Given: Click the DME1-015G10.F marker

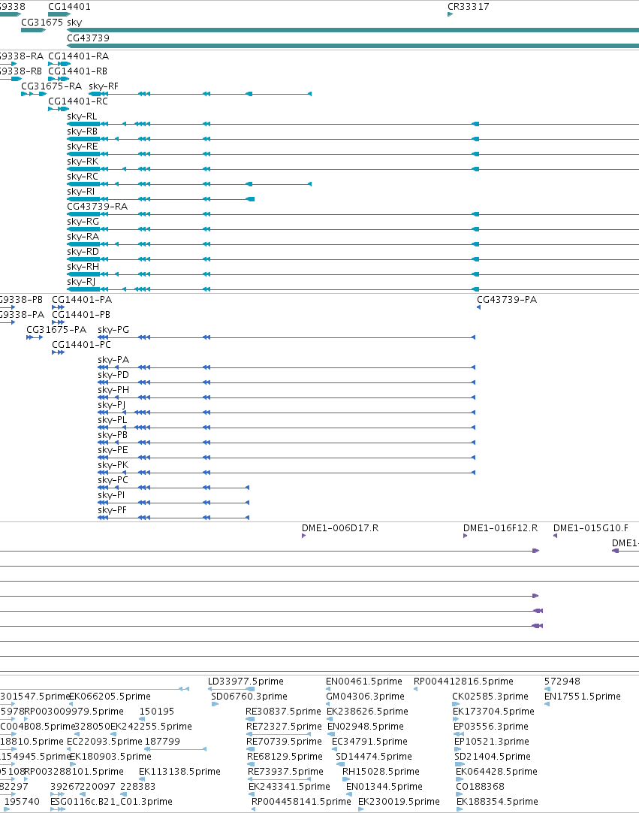Looking at the screenshot, I should [555, 536].
